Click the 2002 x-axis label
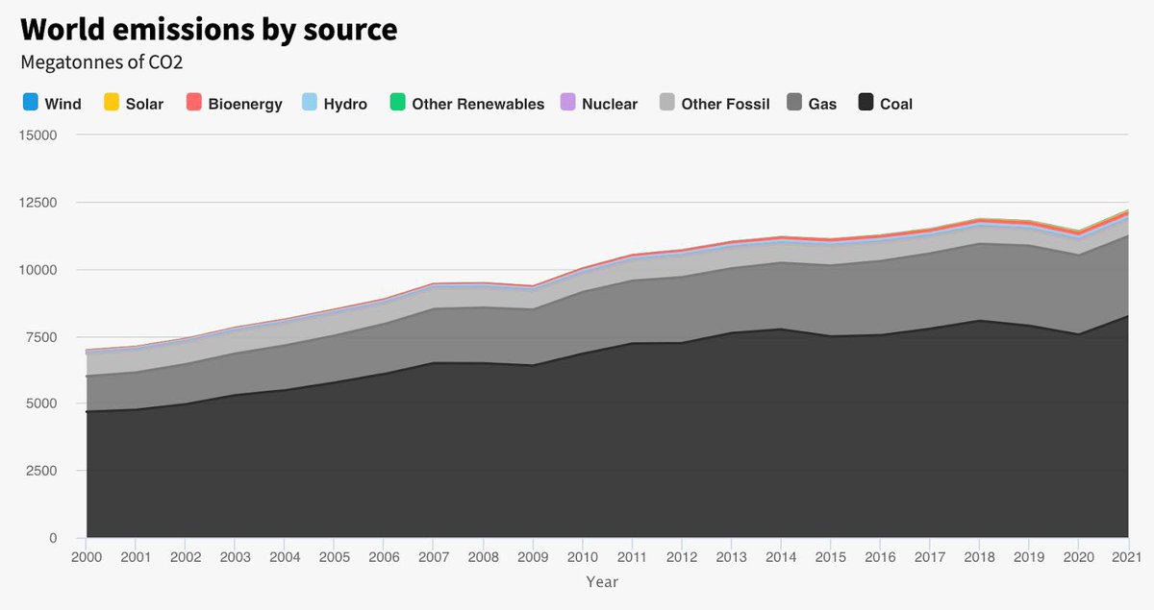Viewport: 1154px width, 610px height. coord(186,556)
